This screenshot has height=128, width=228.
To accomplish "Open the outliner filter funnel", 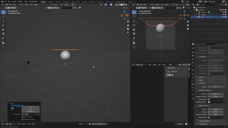I will point(222,5).
